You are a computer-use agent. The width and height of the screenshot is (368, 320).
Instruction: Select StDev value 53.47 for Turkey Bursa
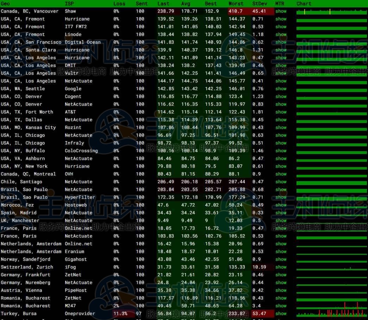pyautogui.click(x=259, y=314)
